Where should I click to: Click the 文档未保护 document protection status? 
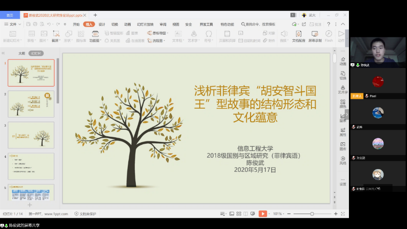[x=86, y=214]
